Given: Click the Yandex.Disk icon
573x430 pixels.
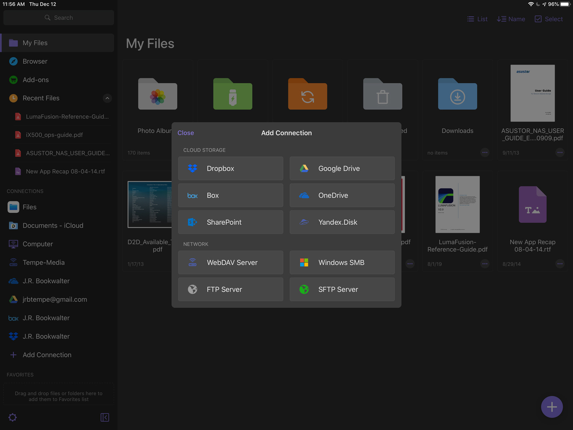Looking at the screenshot, I should pyautogui.click(x=304, y=222).
